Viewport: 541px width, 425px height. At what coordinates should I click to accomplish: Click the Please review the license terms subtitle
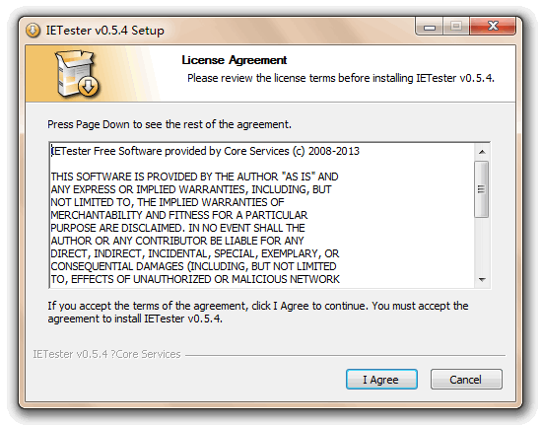341,78
